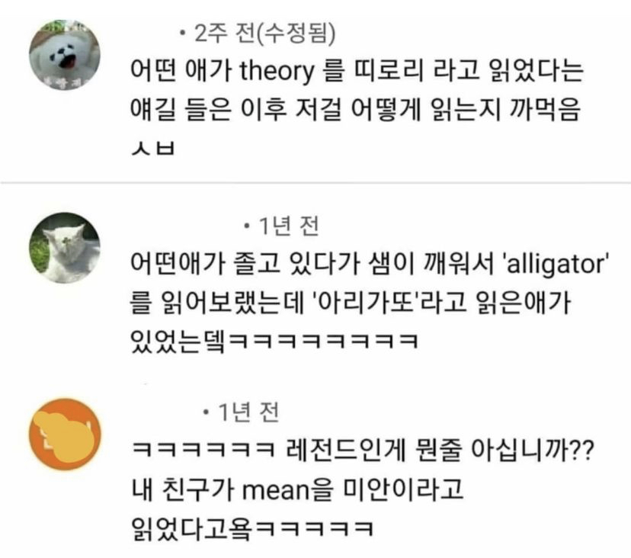Open the white cat profile avatar
This screenshot has width=631, height=558.
pos(65,247)
